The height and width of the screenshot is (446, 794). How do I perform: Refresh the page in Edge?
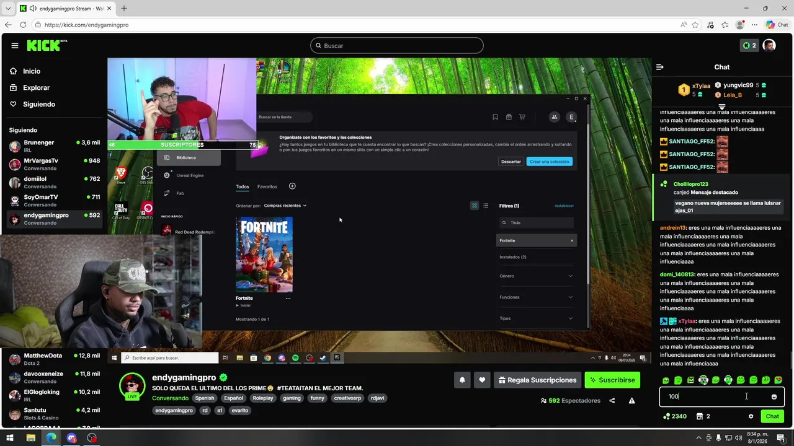point(23,25)
